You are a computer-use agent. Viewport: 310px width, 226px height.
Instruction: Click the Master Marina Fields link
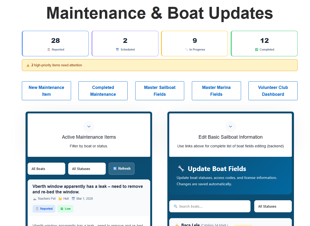pos(216,91)
